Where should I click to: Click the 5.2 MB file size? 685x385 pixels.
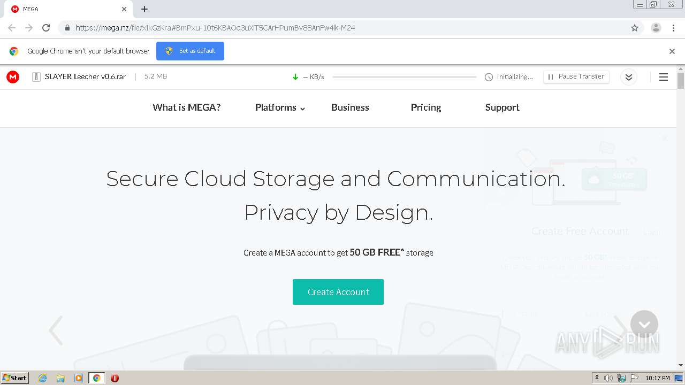pos(156,76)
